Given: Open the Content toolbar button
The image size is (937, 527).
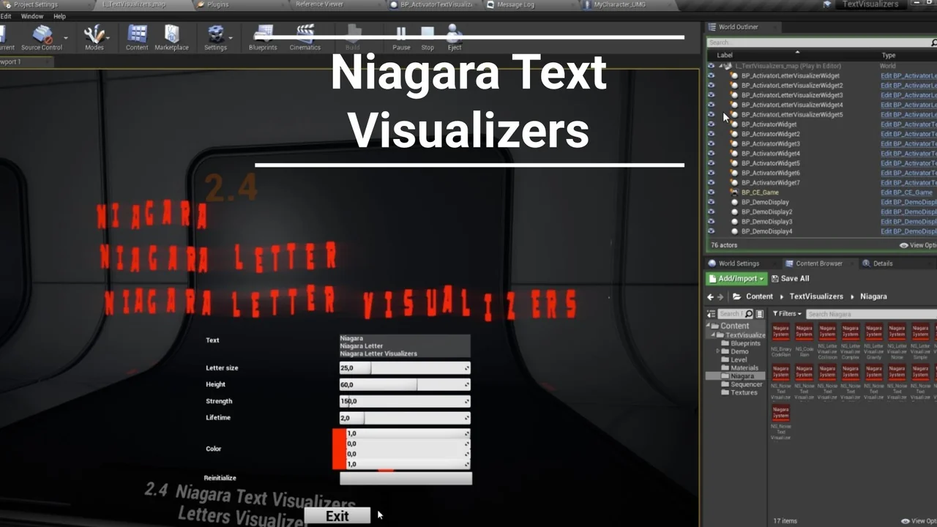Looking at the screenshot, I should point(137,37).
